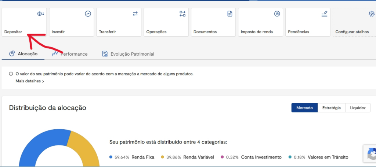The width and height of the screenshot is (376, 167).
Task: Open the Documentos shortcut card
Action: point(213,22)
